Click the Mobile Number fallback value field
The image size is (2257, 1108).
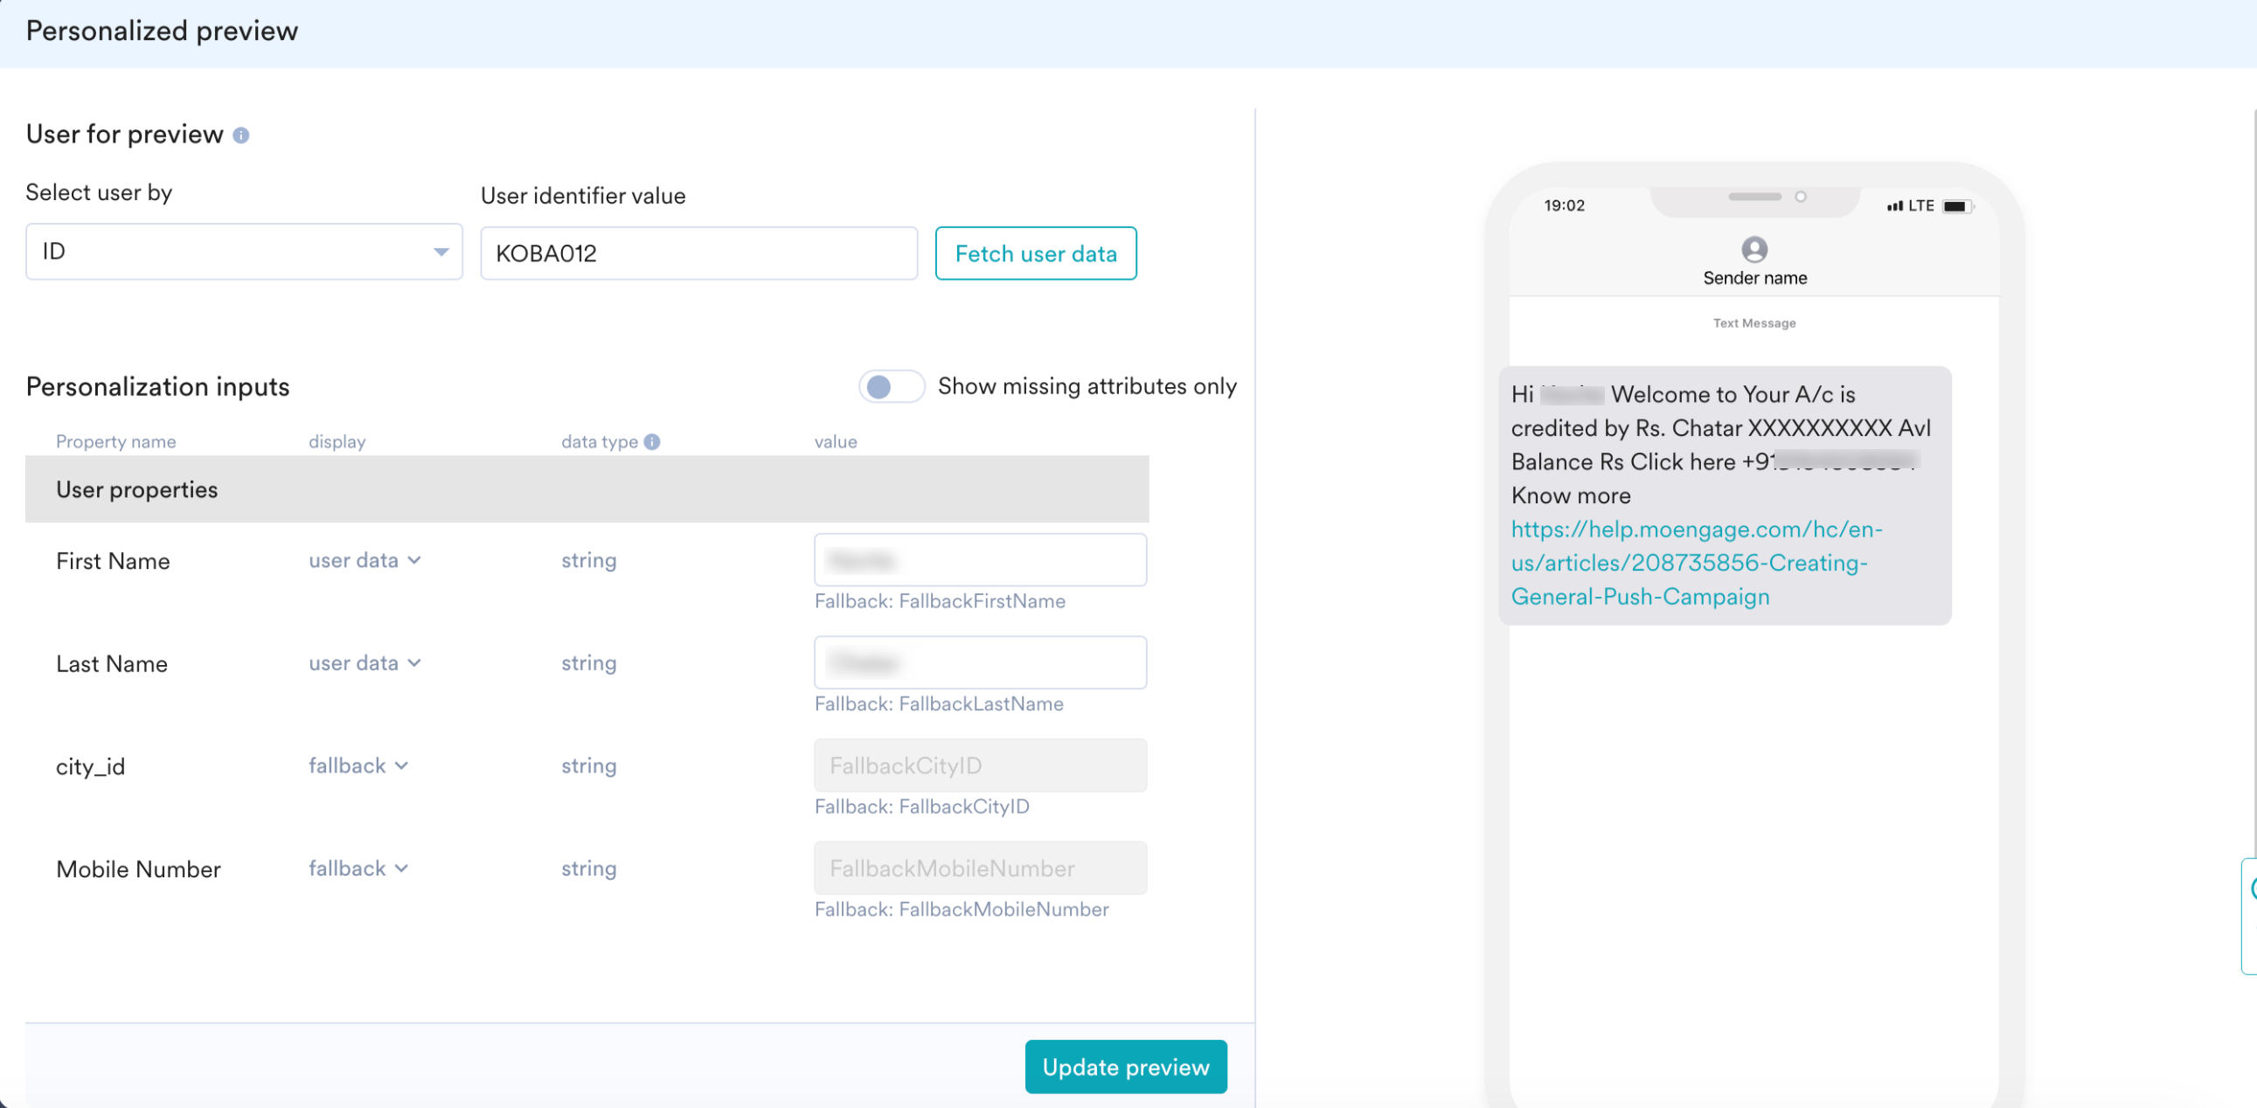pos(980,868)
